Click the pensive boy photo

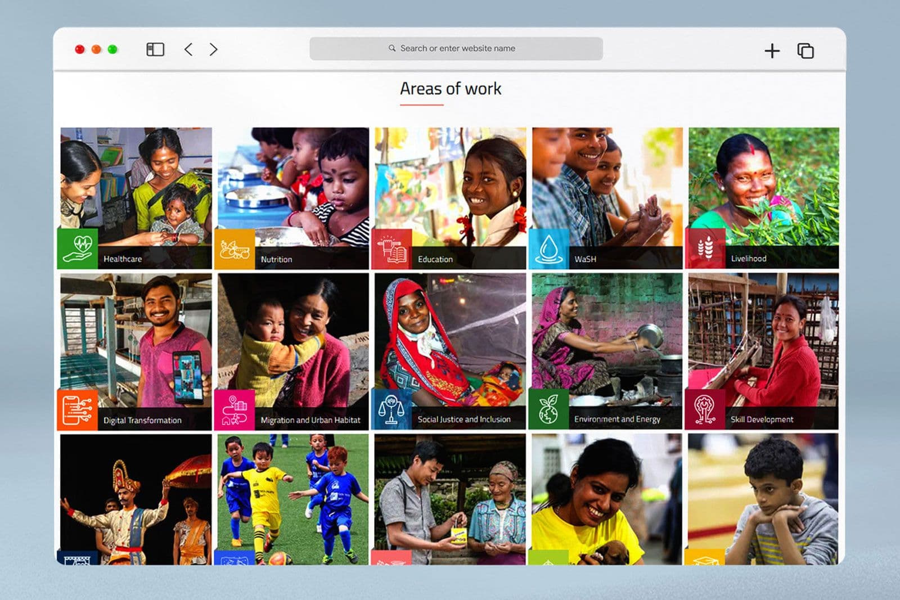(x=763, y=499)
